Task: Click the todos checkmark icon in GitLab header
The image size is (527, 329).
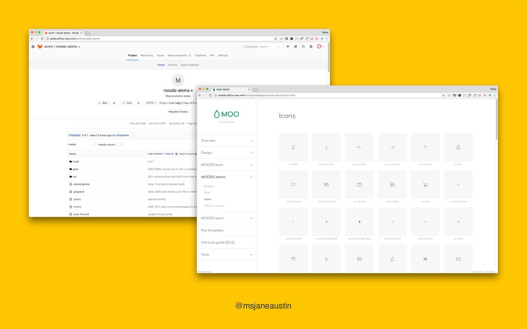Action: click(x=311, y=47)
